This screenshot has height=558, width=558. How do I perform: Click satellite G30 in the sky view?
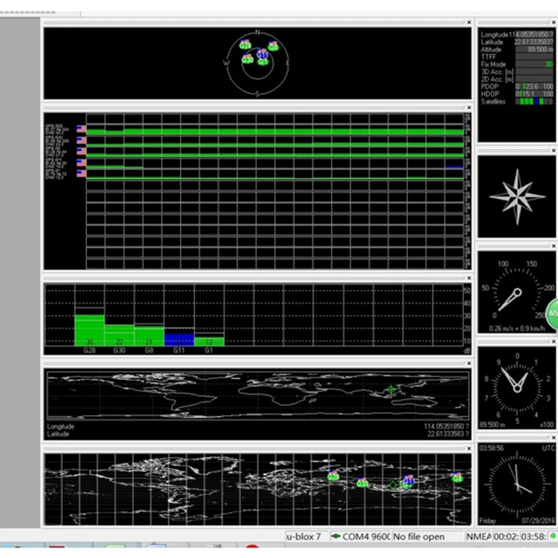click(x=248, y=60)
